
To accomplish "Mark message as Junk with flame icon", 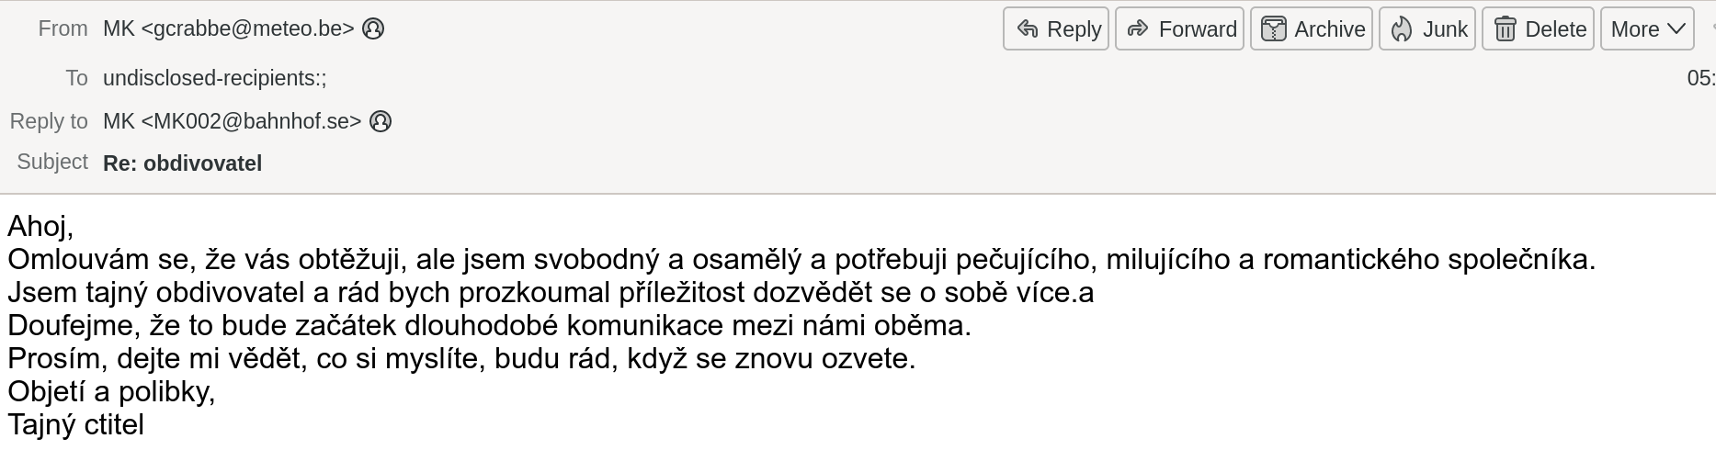I will click(x=1426, y=29).
